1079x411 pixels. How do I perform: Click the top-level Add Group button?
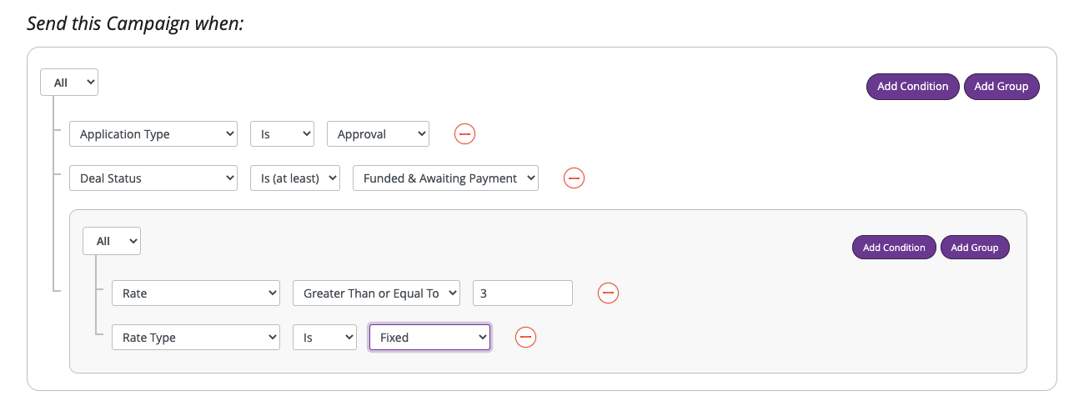coord(1001,87)
